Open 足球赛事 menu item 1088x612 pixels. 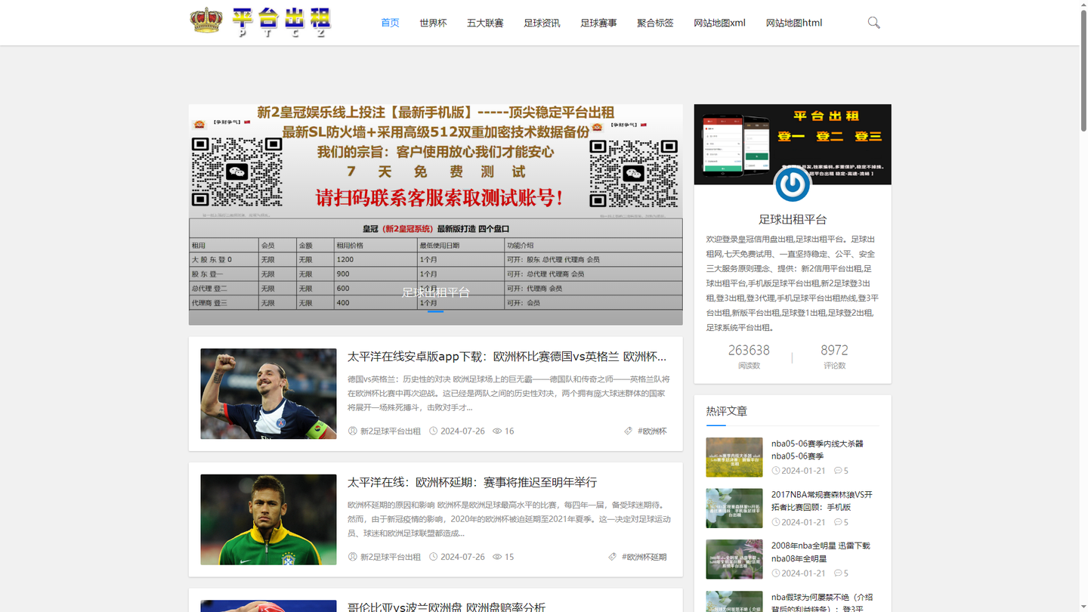coord(598,23)
